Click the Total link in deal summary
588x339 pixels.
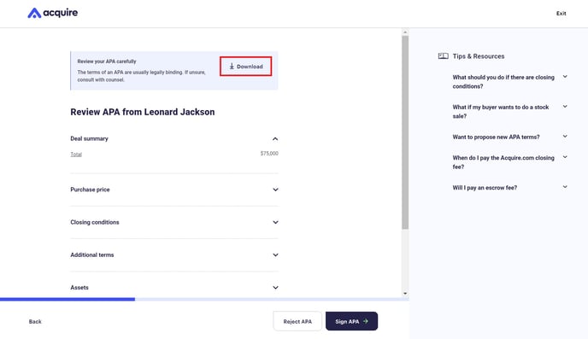76,155
